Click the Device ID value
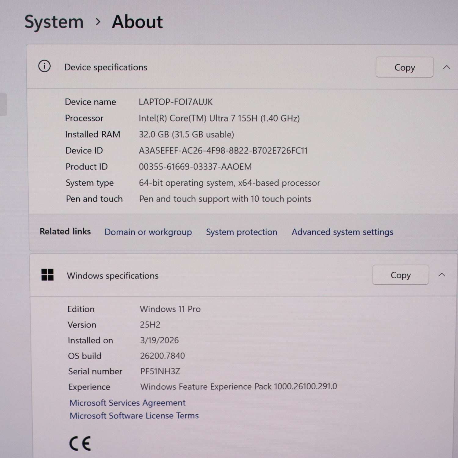This screenshot has height=458, width=458. (223, 151)
